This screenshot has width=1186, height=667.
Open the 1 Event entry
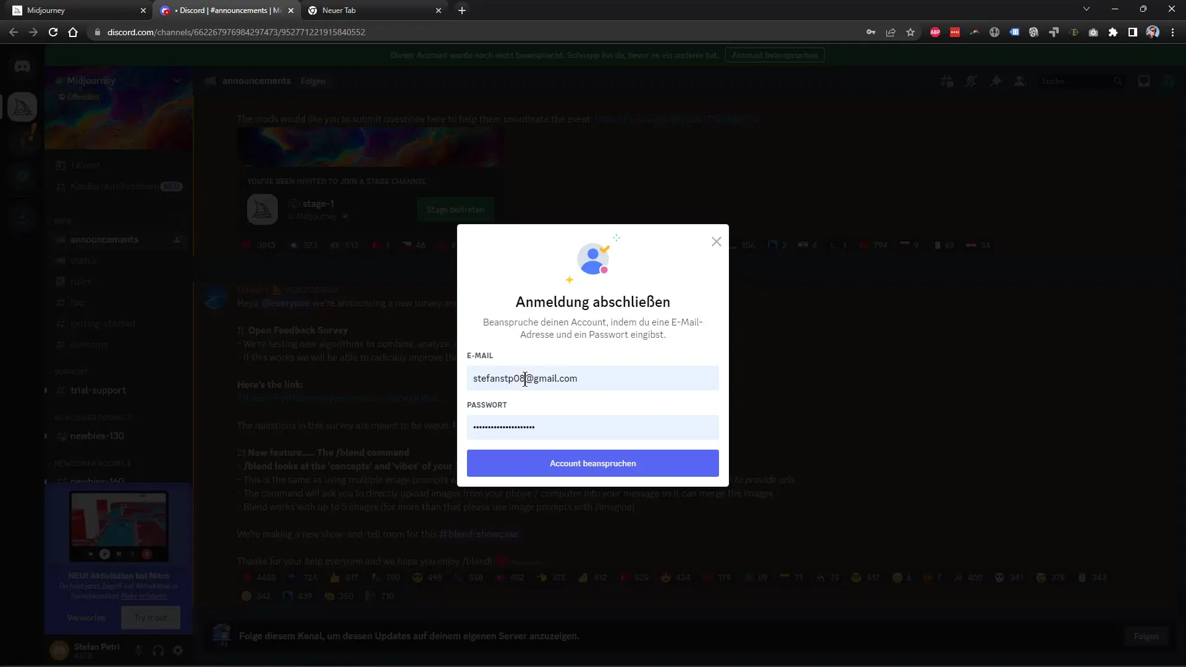pyautogui.click(x=119, y=166)
